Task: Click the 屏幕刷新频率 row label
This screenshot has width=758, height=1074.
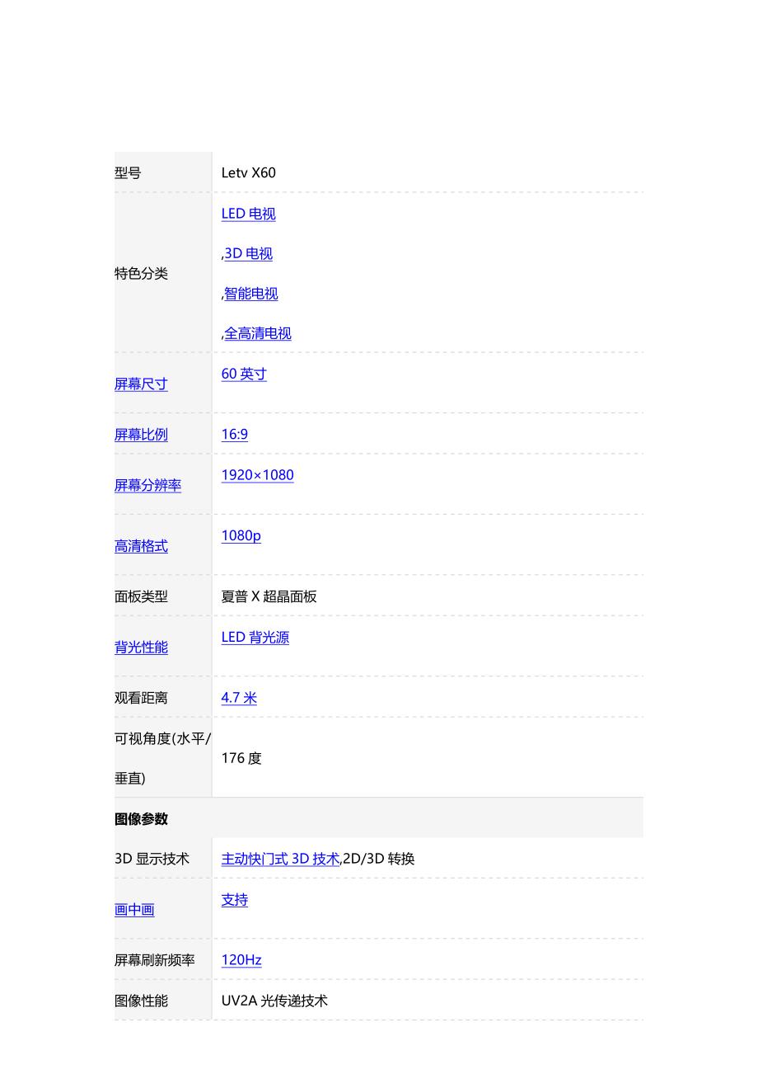Action: coord(155,960)
